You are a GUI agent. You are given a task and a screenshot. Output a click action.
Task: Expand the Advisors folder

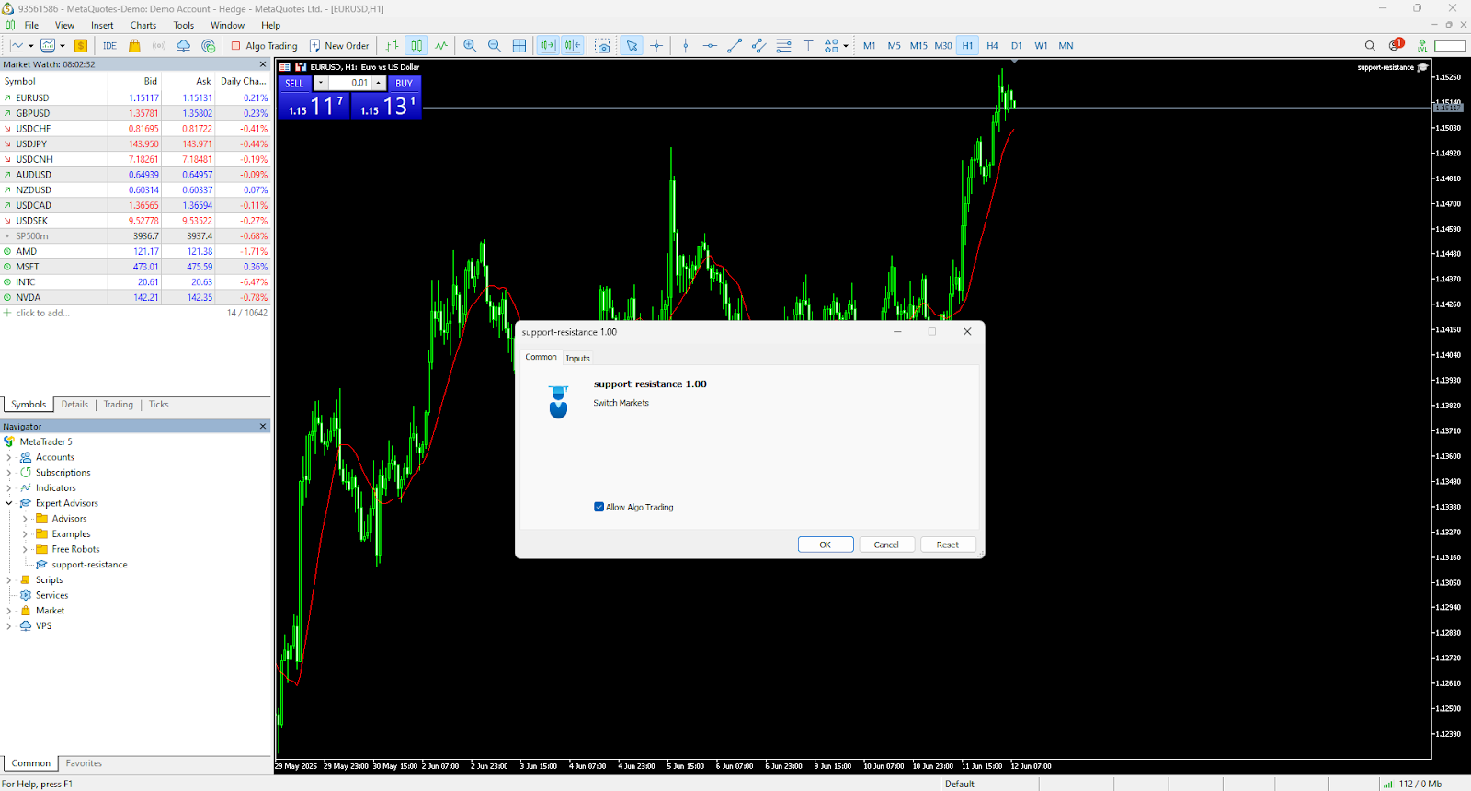tap(25, 519)
